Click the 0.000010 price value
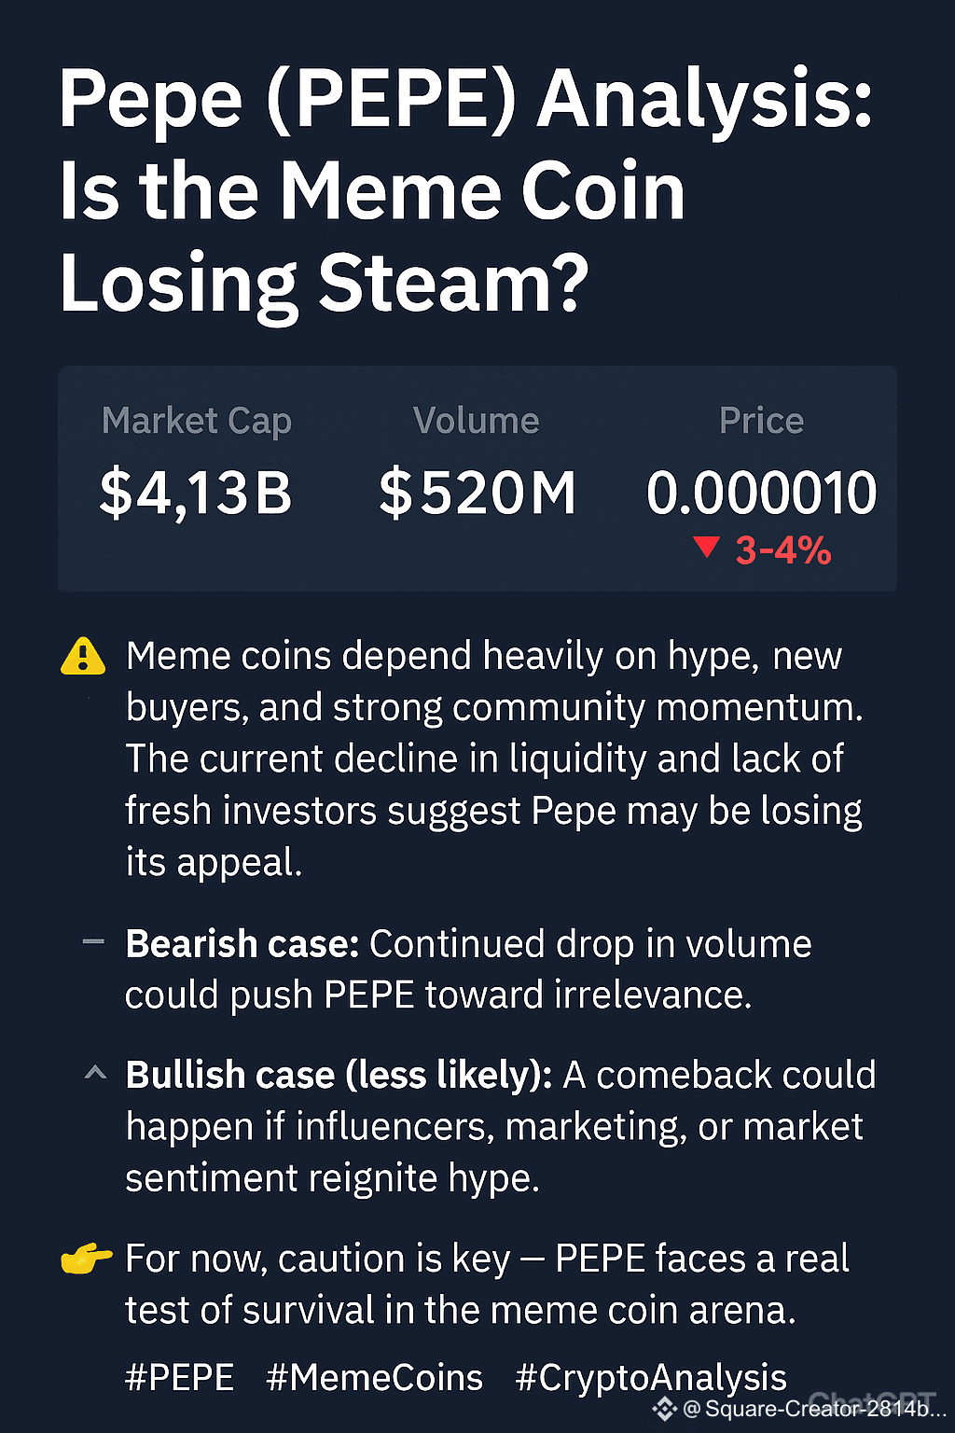The height and width of the screenshot is (1433, 955). [762, 493]
